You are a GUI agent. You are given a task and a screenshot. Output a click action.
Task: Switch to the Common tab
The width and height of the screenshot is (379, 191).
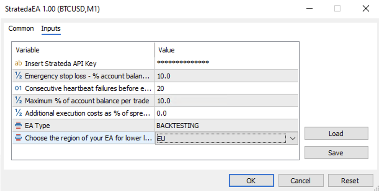point(21,29)
